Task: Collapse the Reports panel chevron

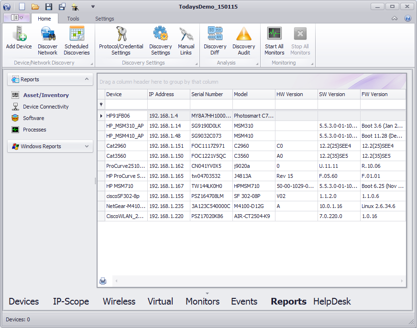Action: (x=87, y=79)
